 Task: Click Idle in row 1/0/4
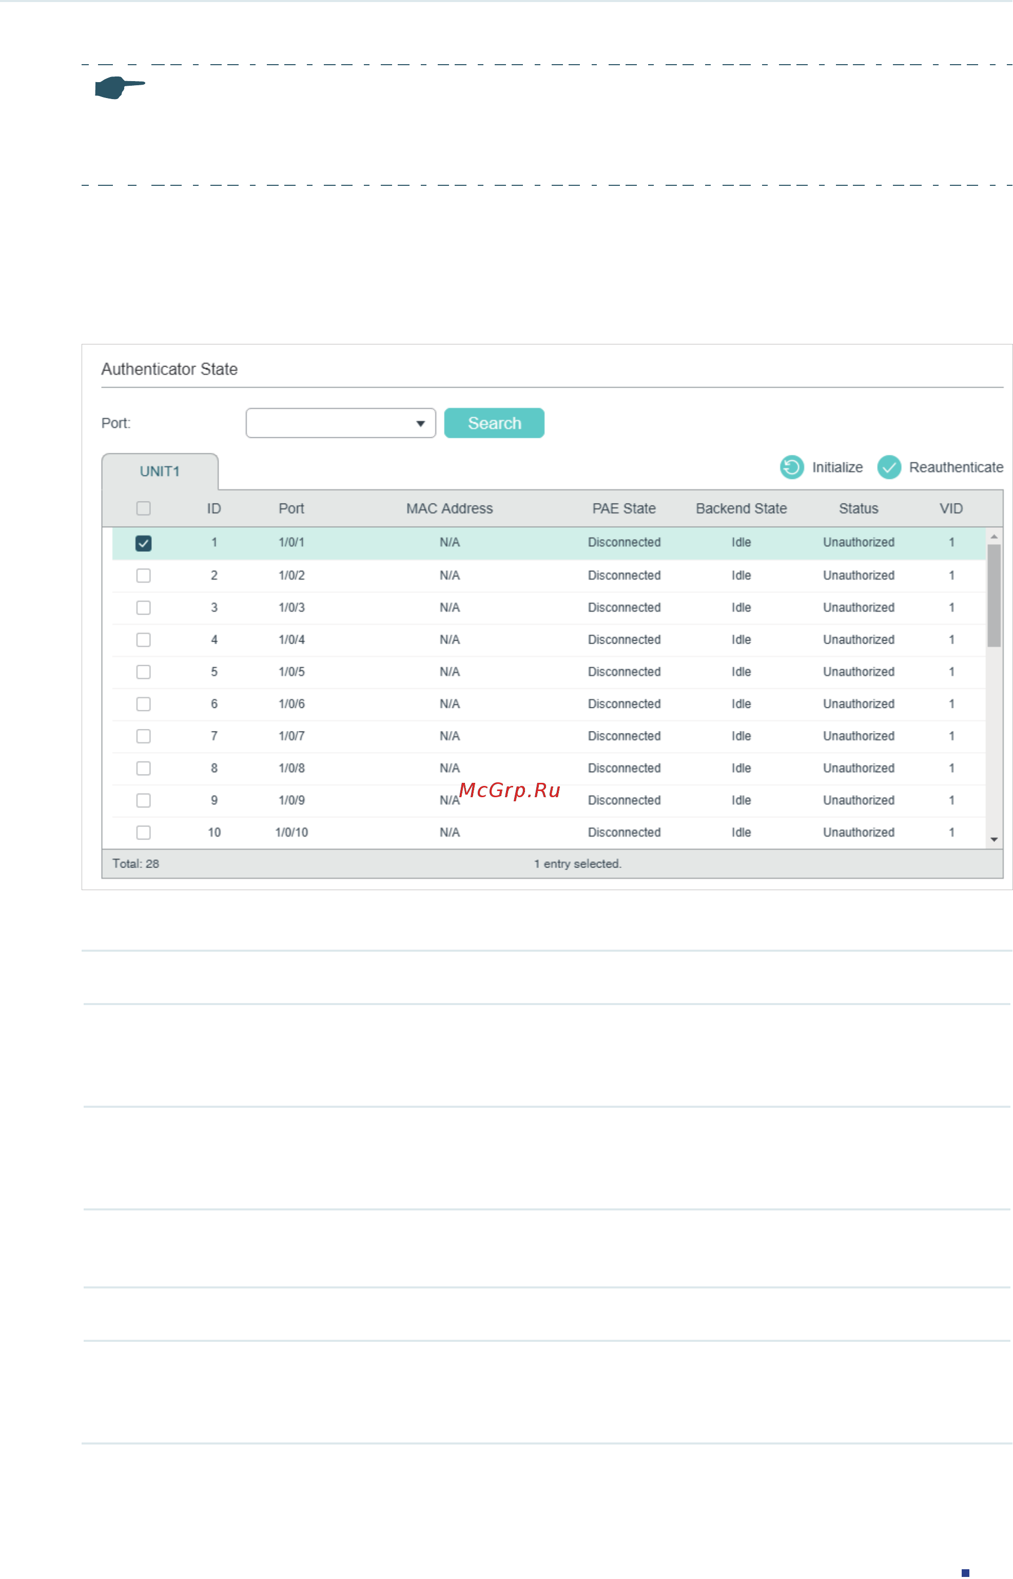(742, 640)
